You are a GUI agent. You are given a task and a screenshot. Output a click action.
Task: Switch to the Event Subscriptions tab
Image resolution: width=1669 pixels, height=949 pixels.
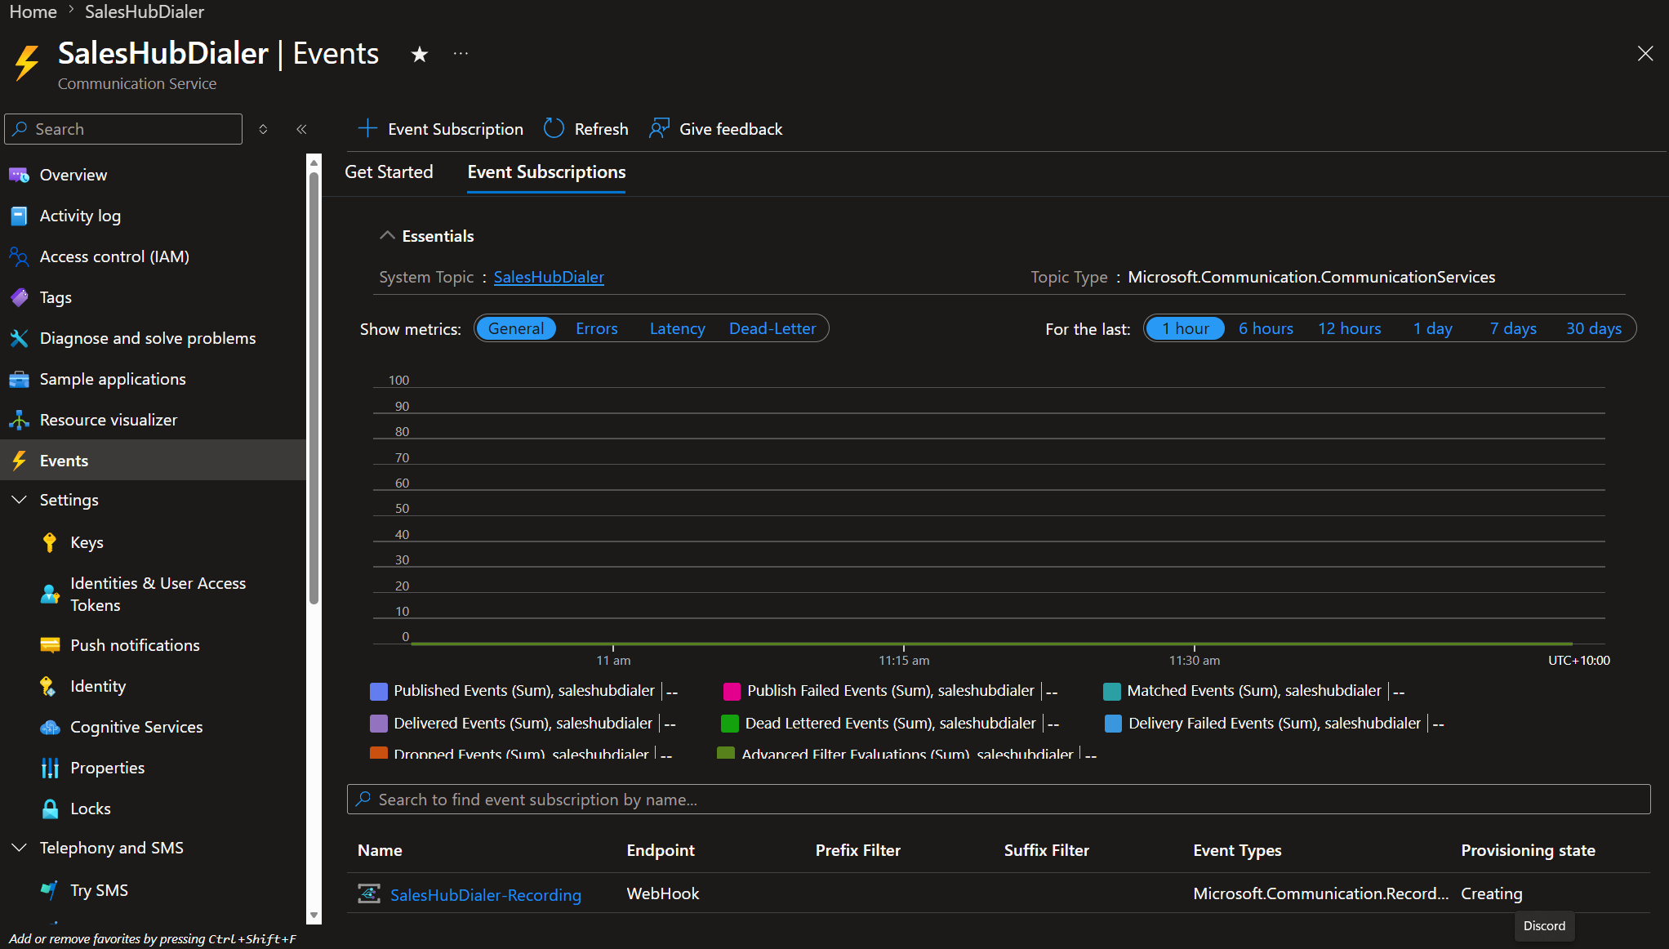[x=546, y=172]
